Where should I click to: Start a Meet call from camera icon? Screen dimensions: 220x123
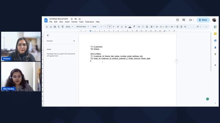190,20
